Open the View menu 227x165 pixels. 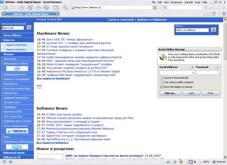pyautogui.click(x=166, y=2)
